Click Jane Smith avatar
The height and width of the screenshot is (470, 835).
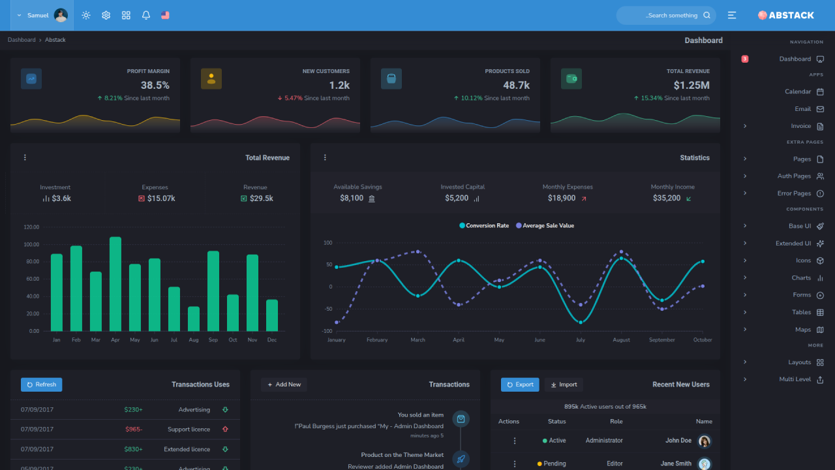(705, 464)
